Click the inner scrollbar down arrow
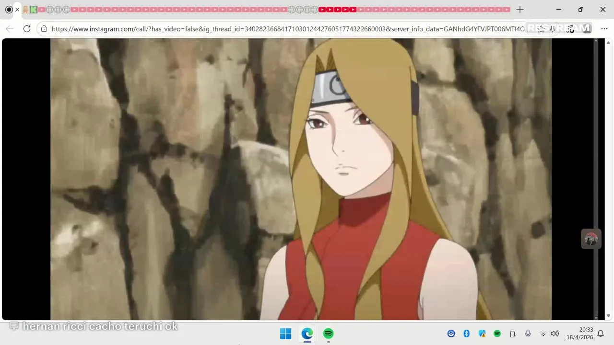Screen dimensions: 614x345 coord(596,317)
